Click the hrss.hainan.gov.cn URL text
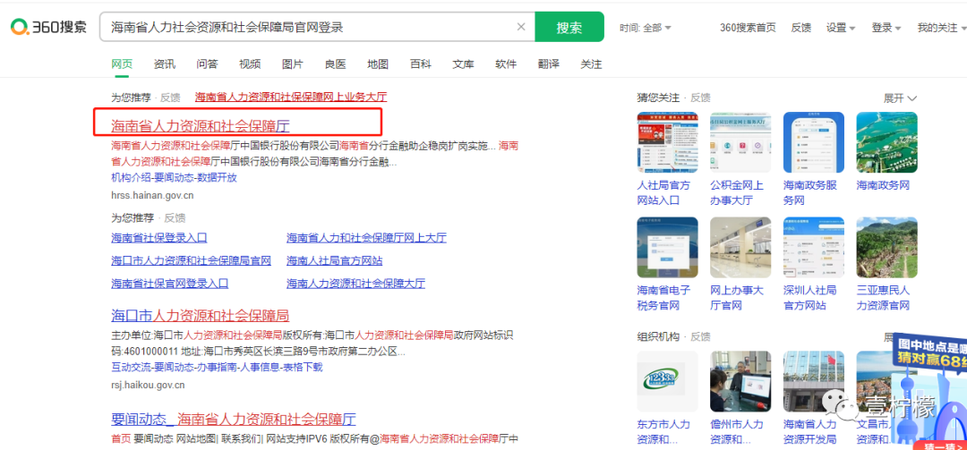This screenshot has height=450, width=967. coord(152,196)
